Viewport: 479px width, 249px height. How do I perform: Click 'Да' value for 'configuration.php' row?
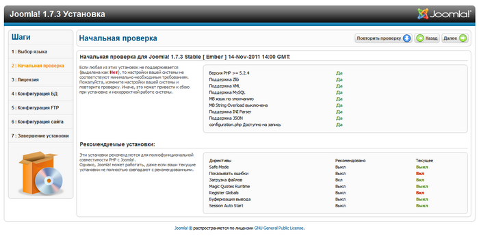click(x=339, y=124)
